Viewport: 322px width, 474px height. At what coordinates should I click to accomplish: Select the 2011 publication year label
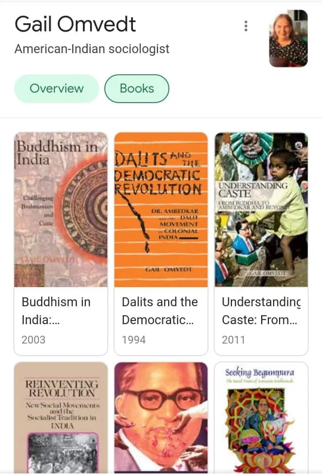click(234, 340)
